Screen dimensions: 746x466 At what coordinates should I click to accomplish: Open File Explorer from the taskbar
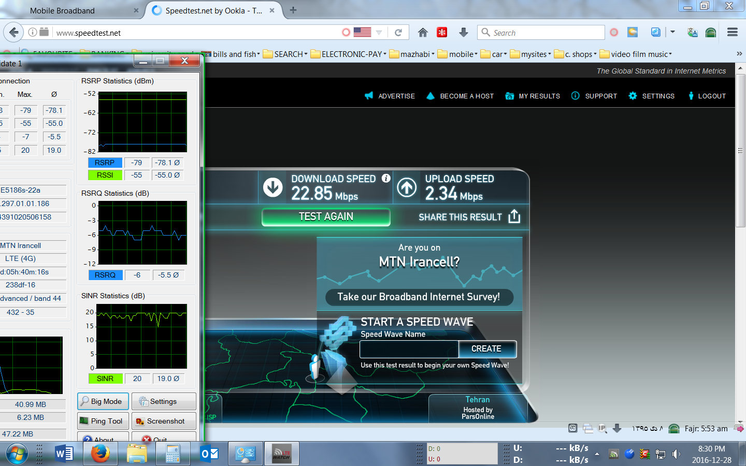point(137,454)
